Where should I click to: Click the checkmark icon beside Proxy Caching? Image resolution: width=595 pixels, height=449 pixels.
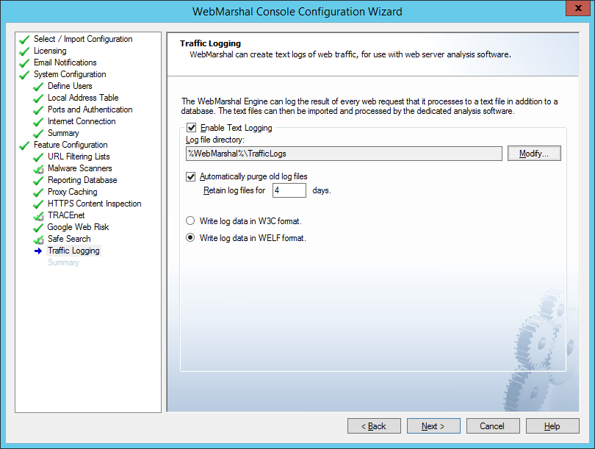click(x=39, y=193)
